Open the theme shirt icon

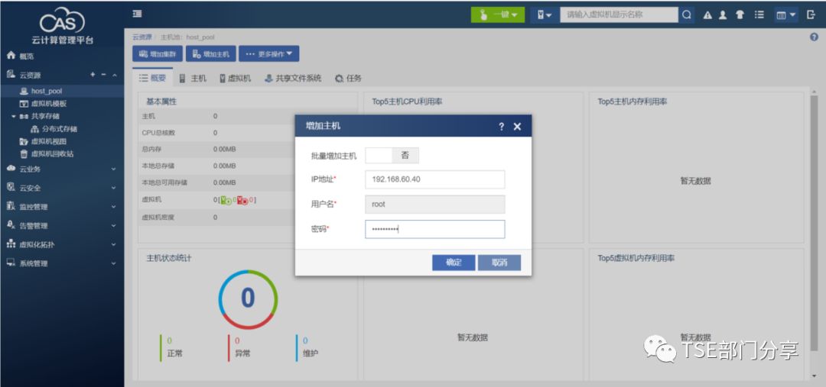pyautogui.click(x=740, y=15)
